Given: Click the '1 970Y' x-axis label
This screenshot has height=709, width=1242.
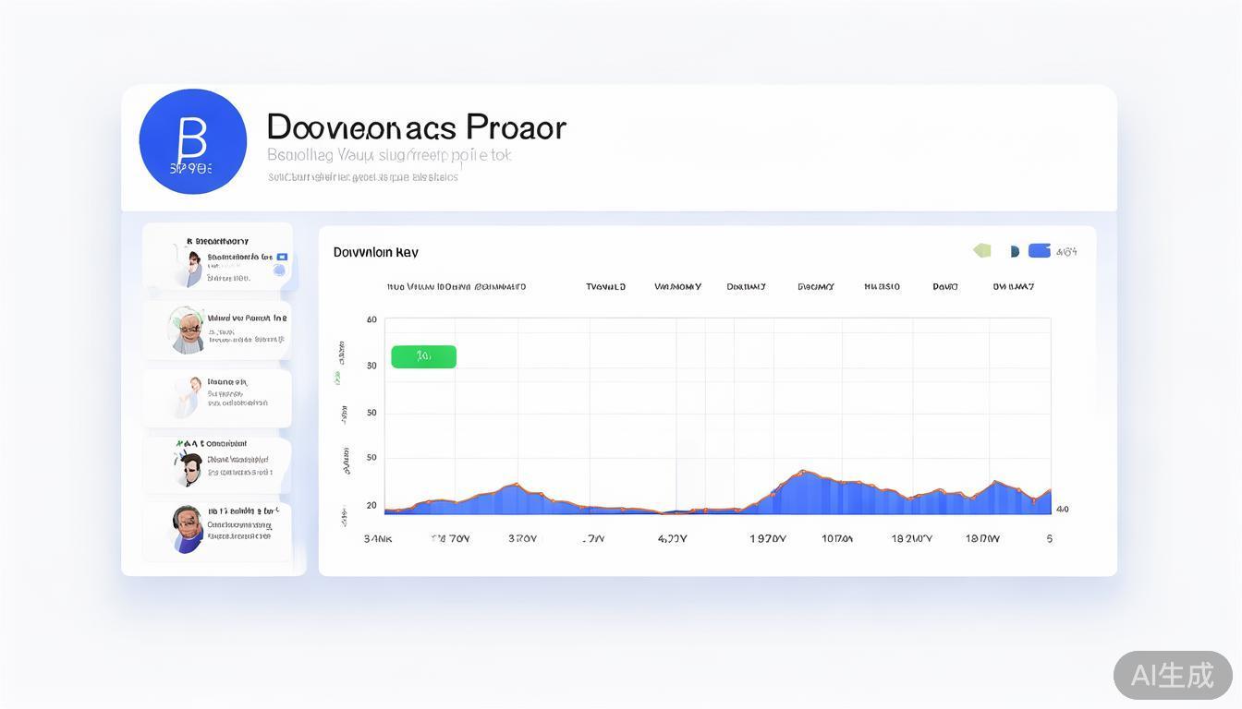Looking at the screenshot, I should click(767, 539).
